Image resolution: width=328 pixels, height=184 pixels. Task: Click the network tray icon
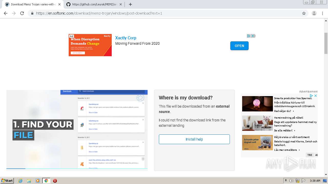pos(298,181)
